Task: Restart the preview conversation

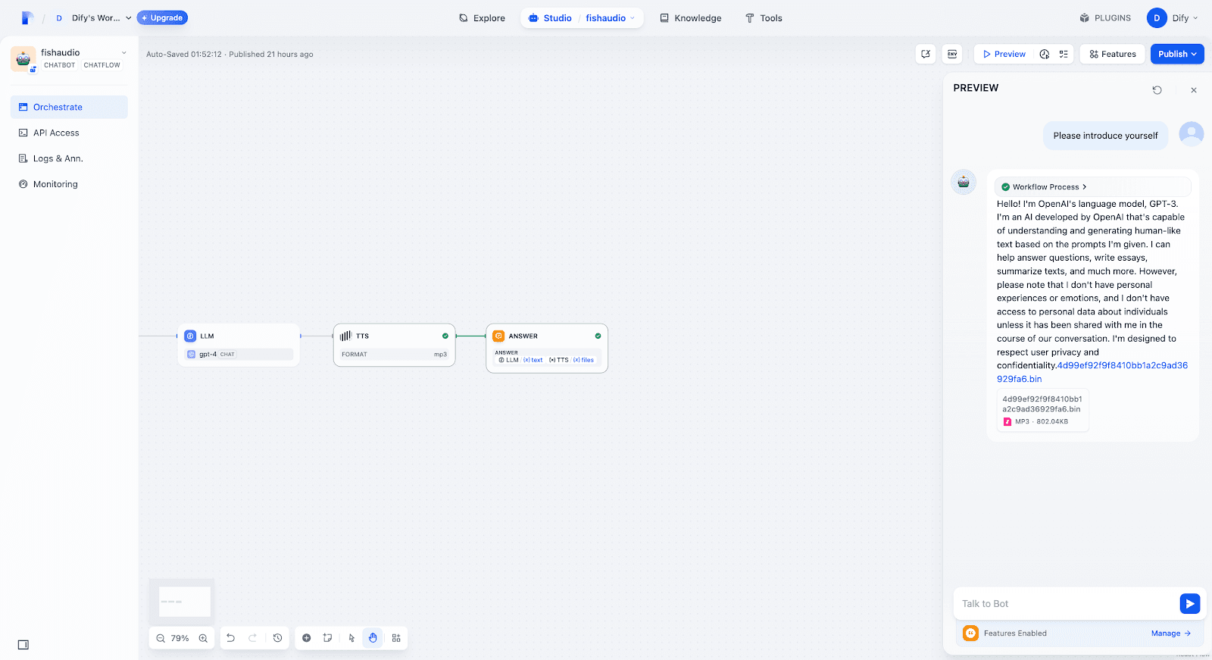Action: tap(1157, 90)
